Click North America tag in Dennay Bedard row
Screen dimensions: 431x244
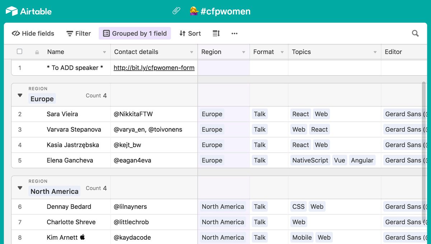(x=223, y=207)
